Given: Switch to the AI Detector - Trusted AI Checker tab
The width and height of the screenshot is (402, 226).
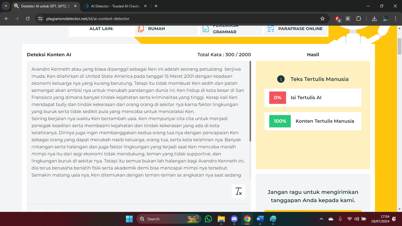Looking at the screenshot, I should click(115, 6).
